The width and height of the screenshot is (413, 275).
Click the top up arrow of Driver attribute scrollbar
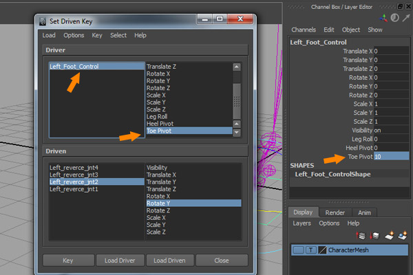(237, 67)
